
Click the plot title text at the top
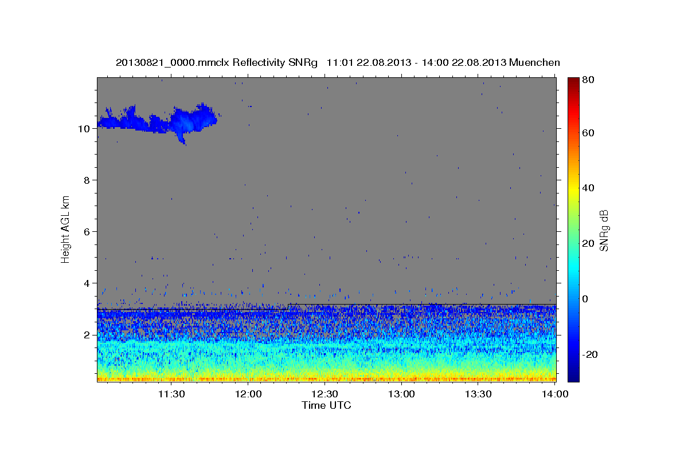(x=338, y=62)
